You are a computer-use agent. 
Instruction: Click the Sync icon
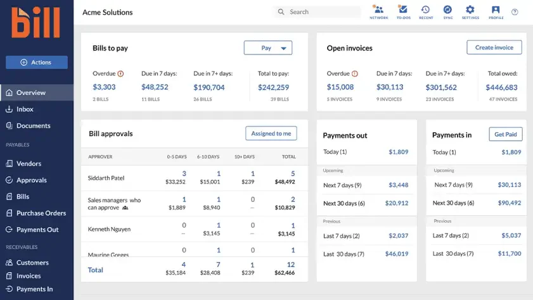(448, 12)
